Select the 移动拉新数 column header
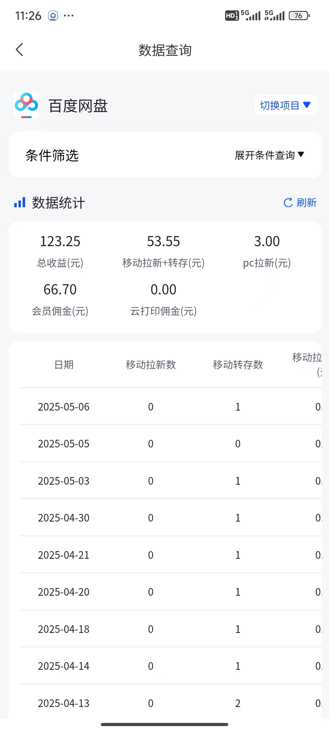The image size is (329, 732). [x=151, y=364]
